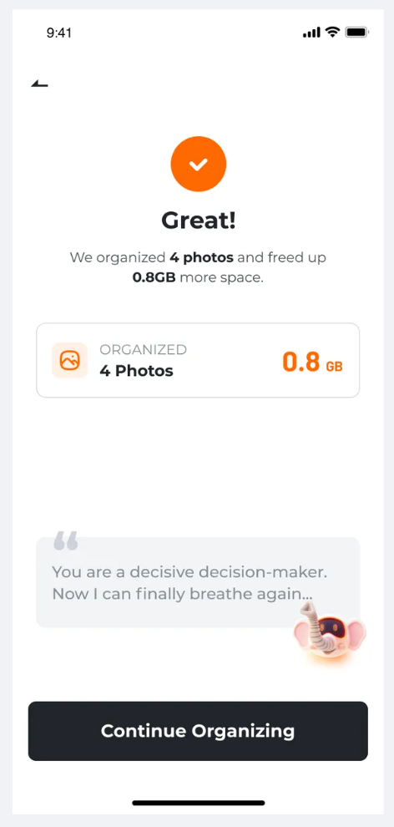Tap the decisive decision-maker quote bubble
The image size is (394, 827).
tap(198, 582)
